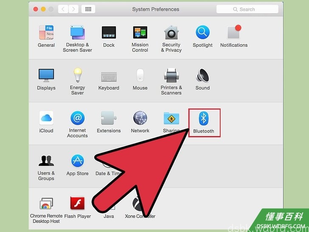This screenshot has height=232, width=309.
Task: Click the back navigation arrow
Action: 63,9
